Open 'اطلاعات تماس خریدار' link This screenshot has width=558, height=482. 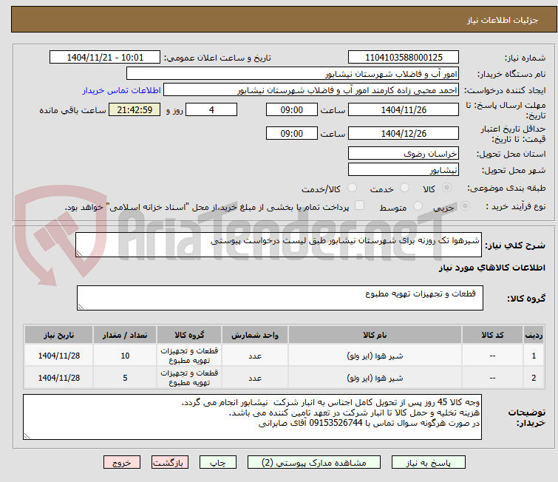(122, 90)
